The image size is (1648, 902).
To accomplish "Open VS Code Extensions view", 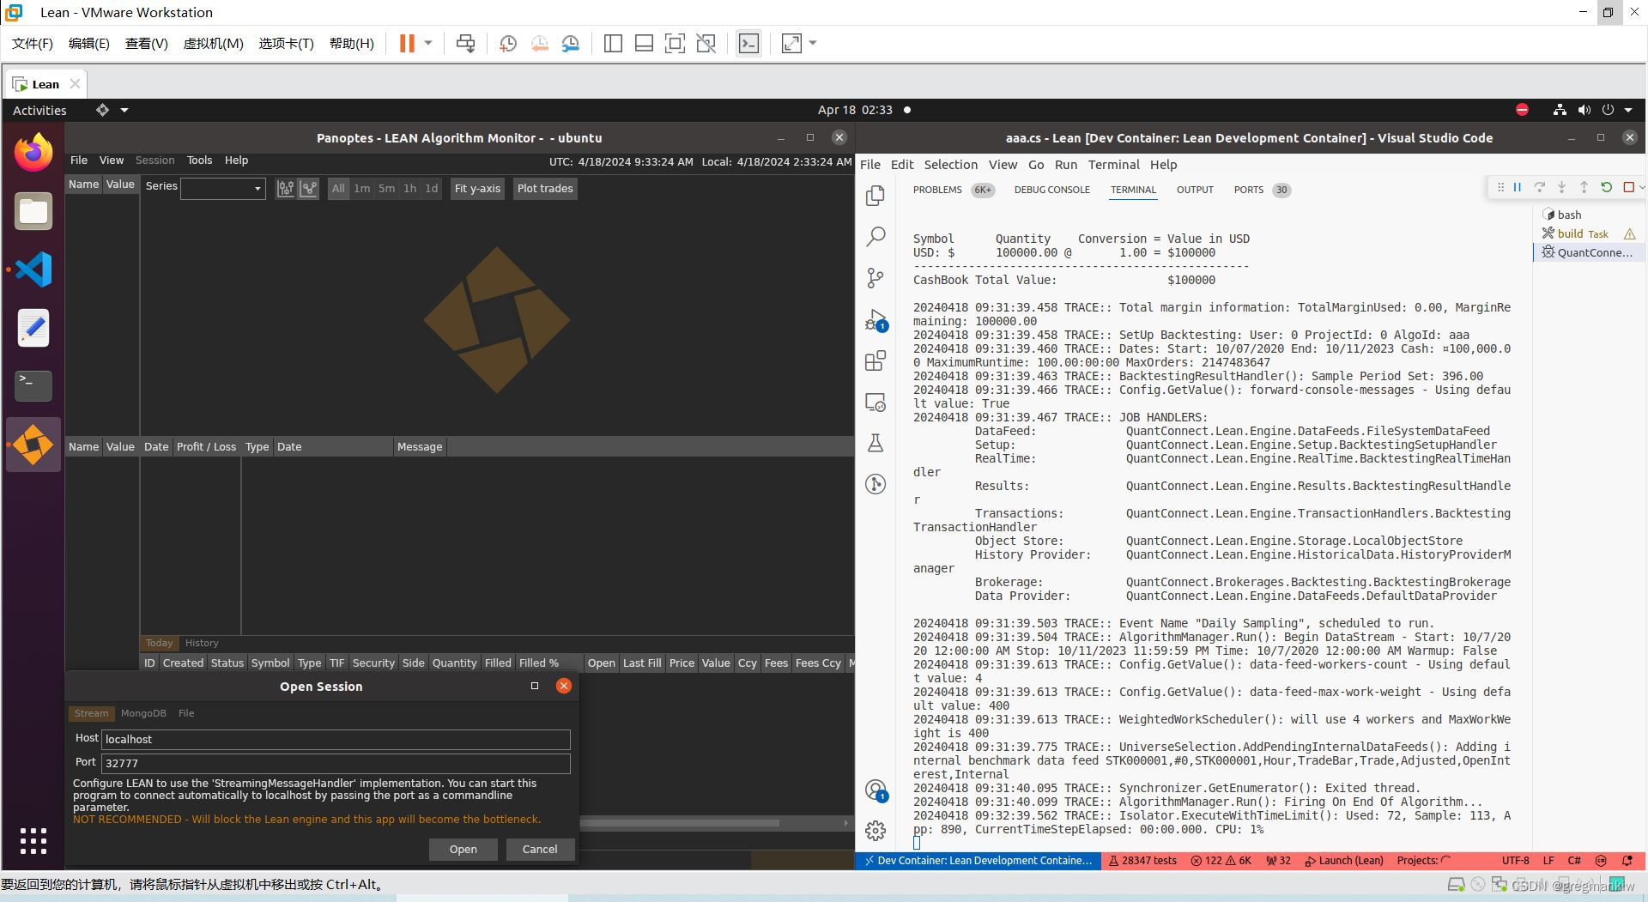I will pos(875,360).
